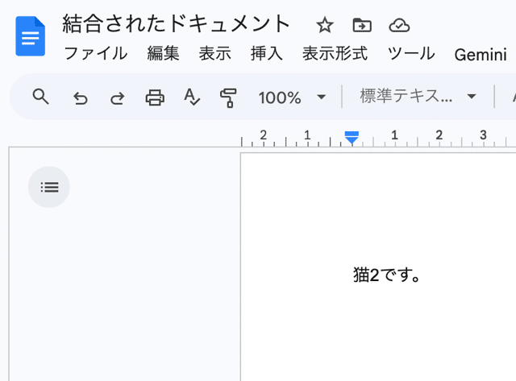Undo the last action
The height and width of the screenshot is (381, 516).
(81, 98)
